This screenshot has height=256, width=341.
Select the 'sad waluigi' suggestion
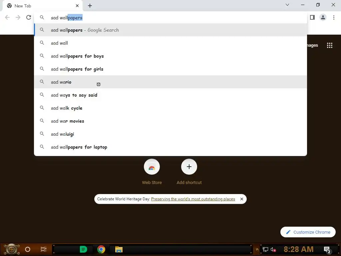click(x=170, y=134)
